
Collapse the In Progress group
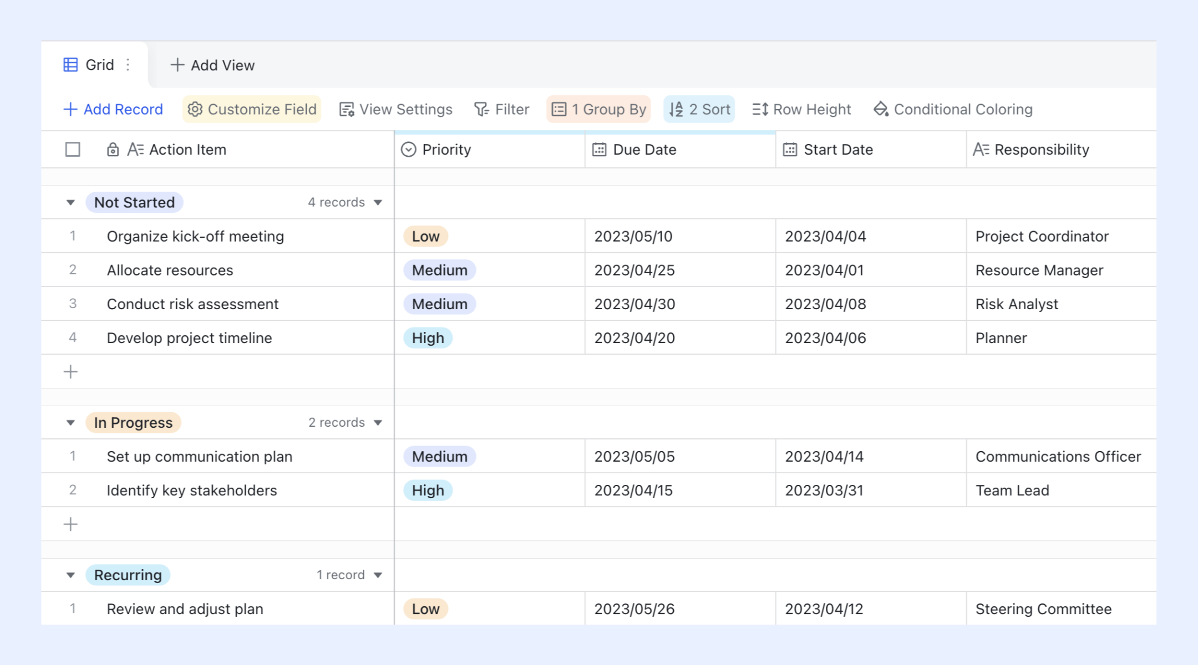[70, 423]
